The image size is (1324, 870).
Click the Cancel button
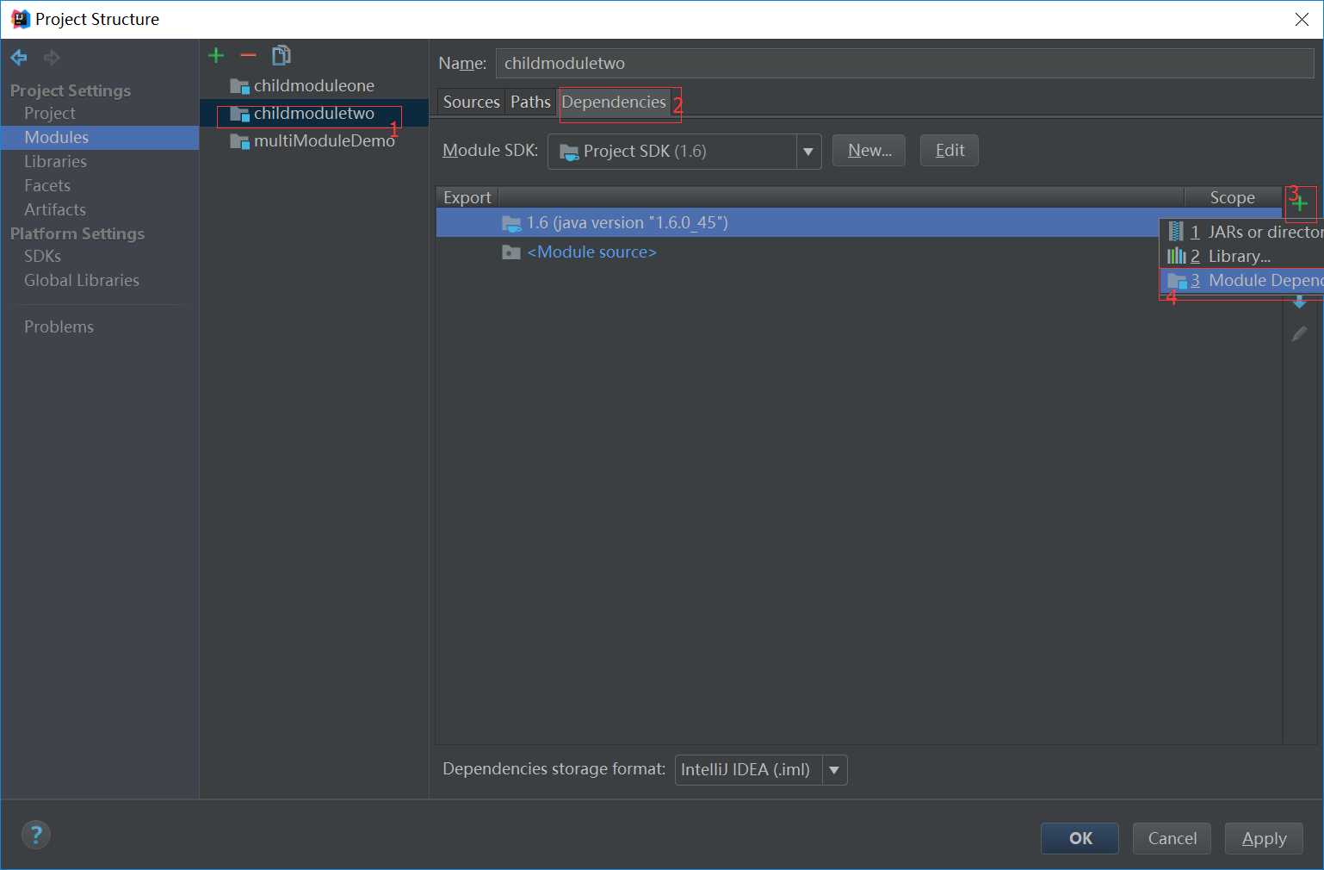coord(1172,838)
